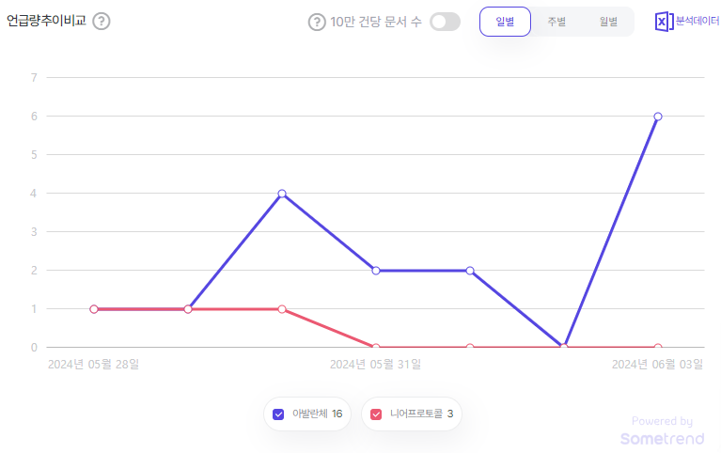The height and width of the screenshot is (453, 721).
Task: Switch to the 월별 tab
Action: 608,22
